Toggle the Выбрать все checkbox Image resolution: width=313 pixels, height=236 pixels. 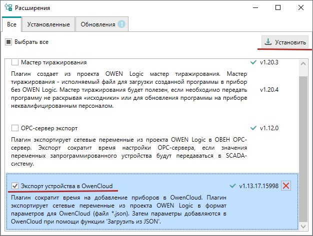click(8, 42)
